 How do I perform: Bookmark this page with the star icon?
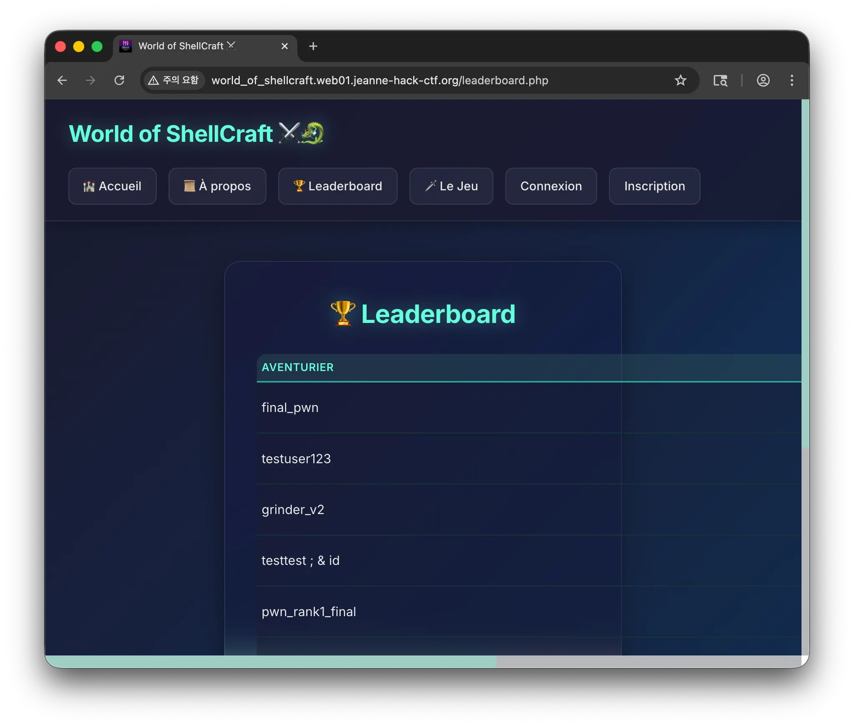680,80
